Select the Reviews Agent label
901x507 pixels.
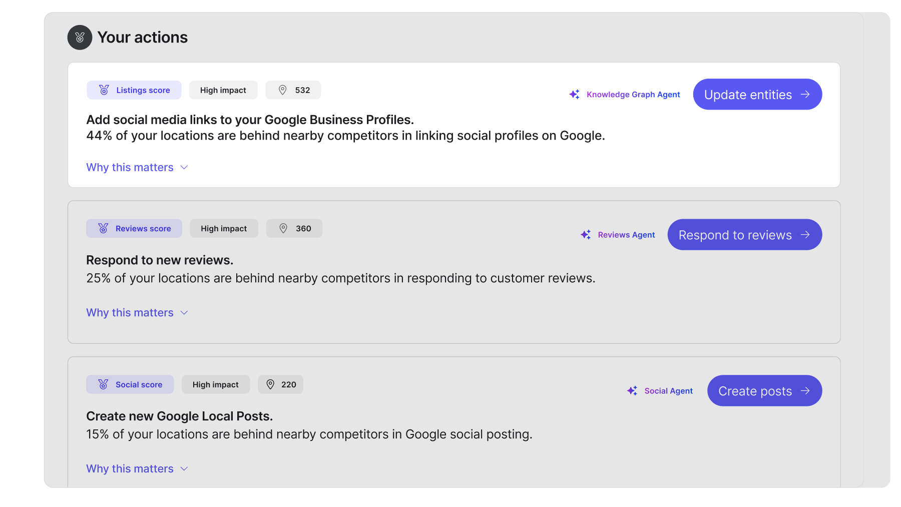pos(626,235)
